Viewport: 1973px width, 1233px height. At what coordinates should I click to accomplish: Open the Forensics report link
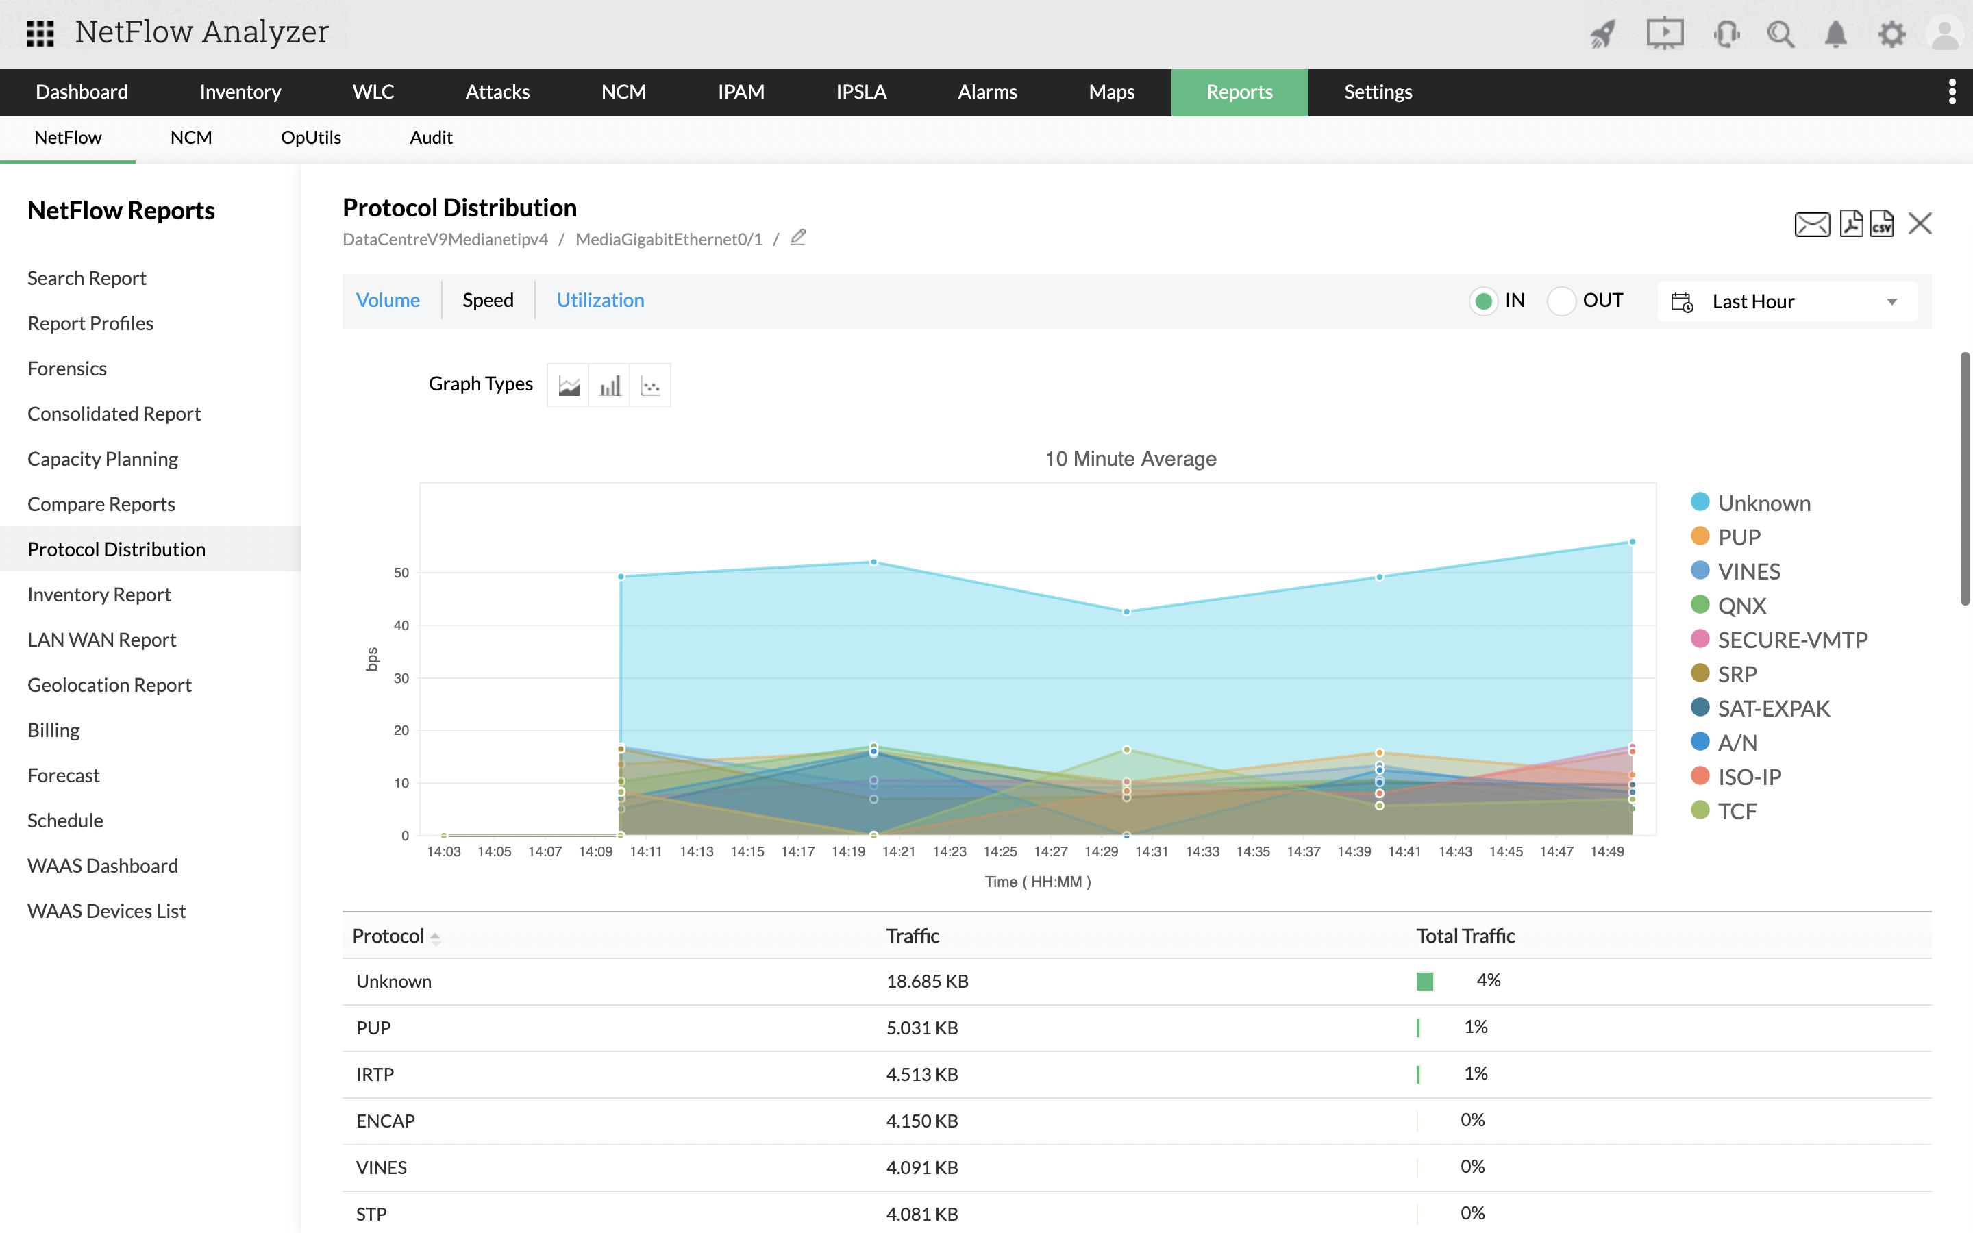coord(67,369)
